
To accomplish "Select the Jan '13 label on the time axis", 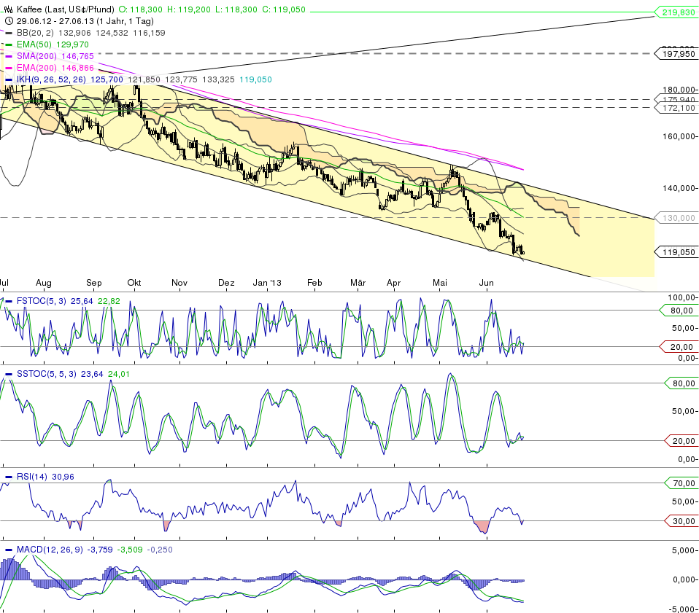I will [266, 283].
